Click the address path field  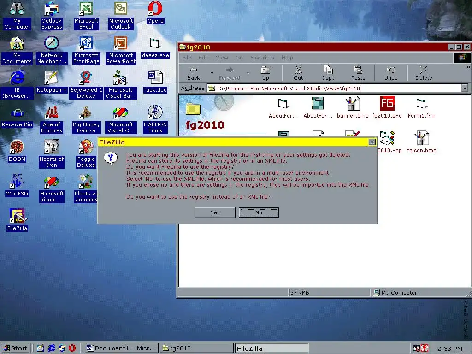coord(334,88)
